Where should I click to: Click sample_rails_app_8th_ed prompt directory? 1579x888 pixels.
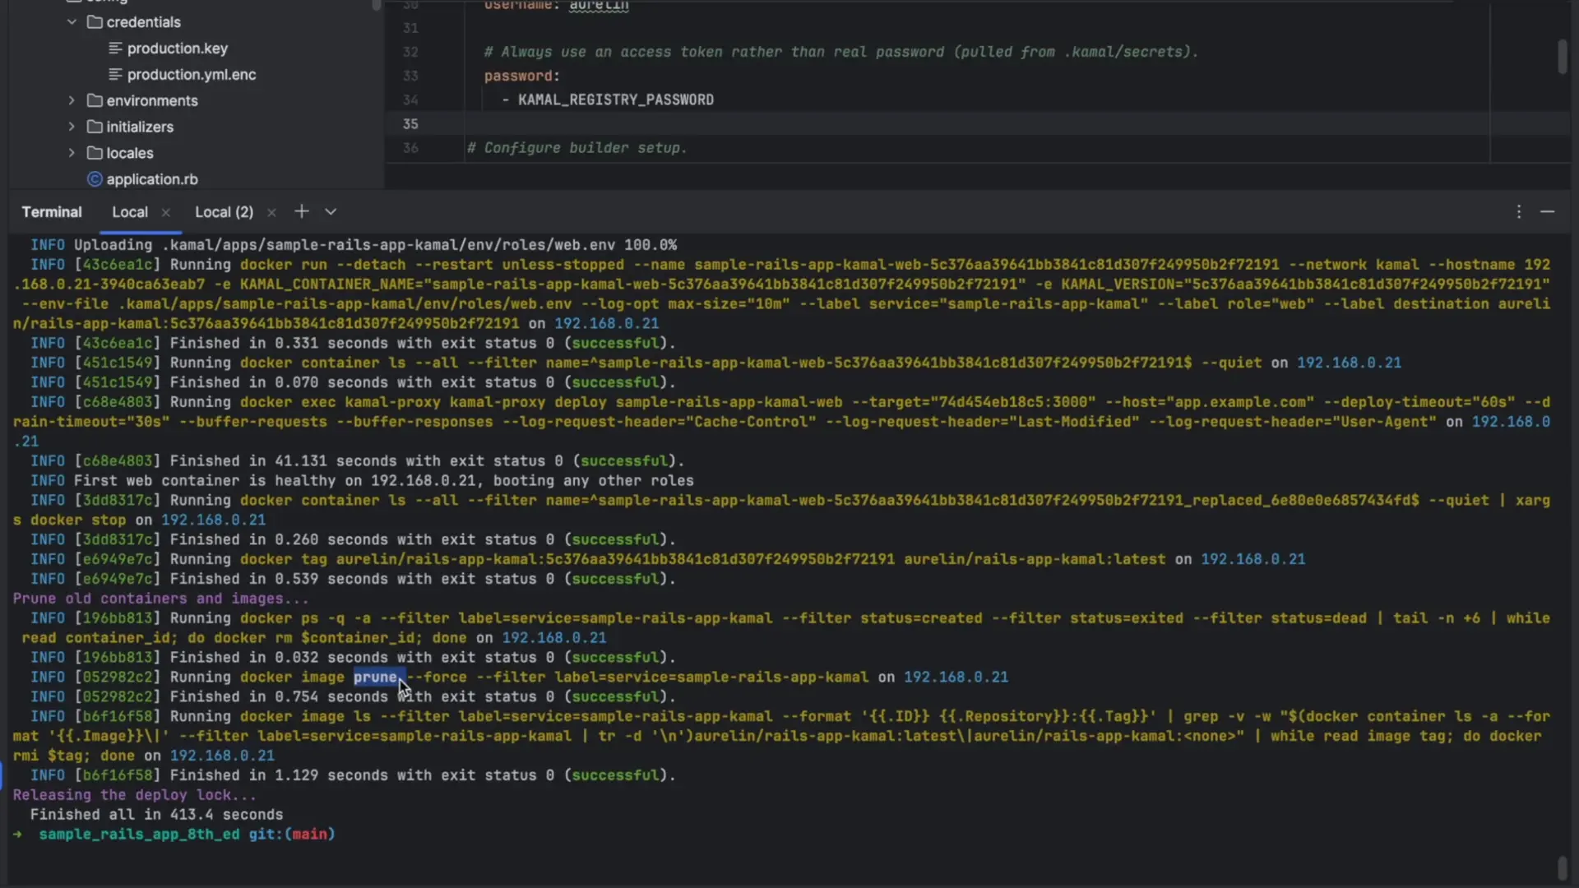pyautogui.click(x=139, y=834)
